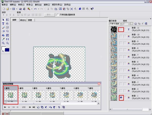Hide 對象 - 1 using its eye icon

(121, 98)
